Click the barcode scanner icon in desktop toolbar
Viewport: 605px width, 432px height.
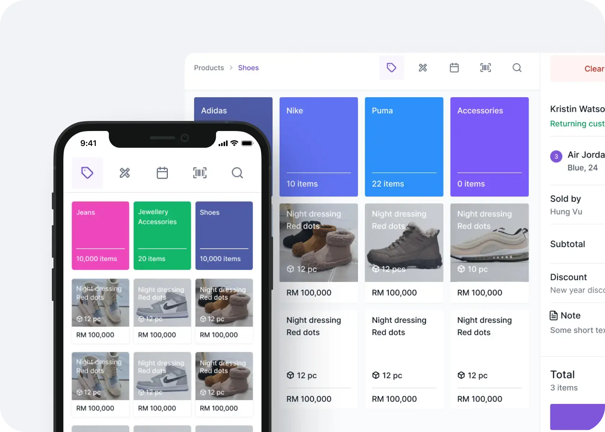click(x=485, y=68)
